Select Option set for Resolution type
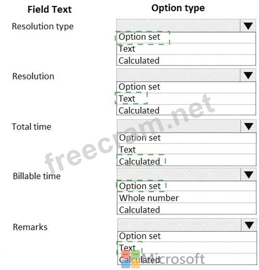Image resolution: width=259 pixels, height=270 pixels. pyautogui.click(x=139, y=37)
